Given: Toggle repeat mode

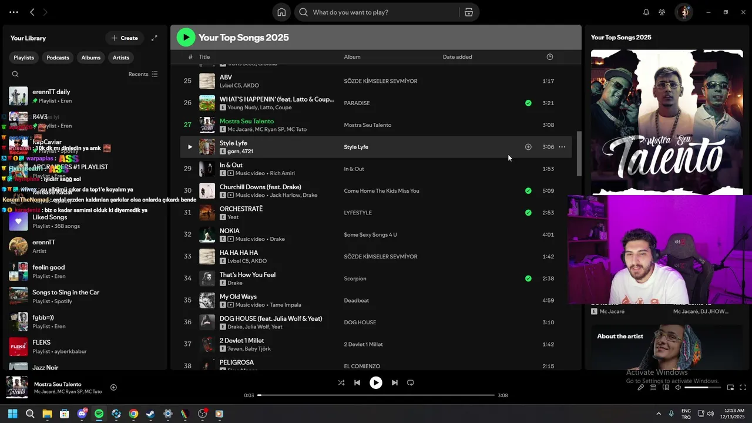Looking at the screenshot, I should (411, 382).
